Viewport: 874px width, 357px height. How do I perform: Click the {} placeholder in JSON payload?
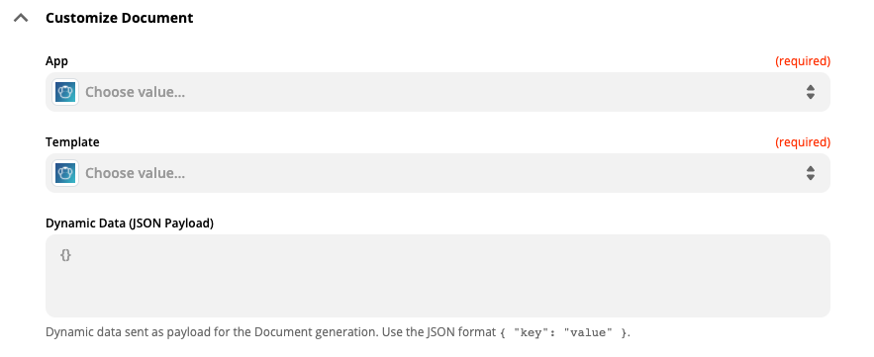click(x=65, y=256)
